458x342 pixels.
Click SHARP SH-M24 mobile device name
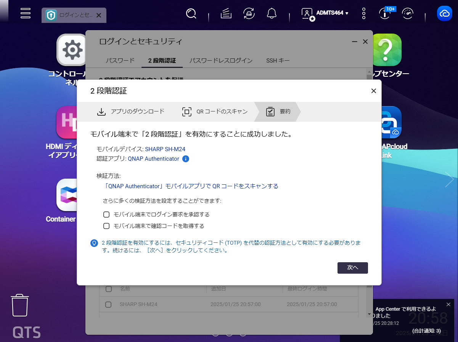pos(165,149)
